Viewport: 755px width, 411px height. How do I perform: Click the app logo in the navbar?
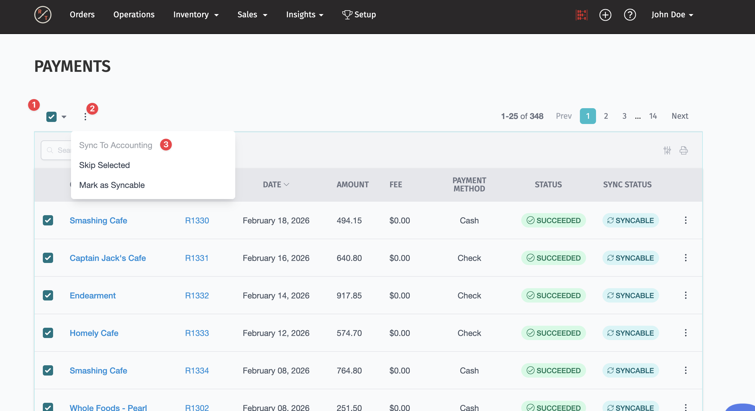[43, 15]
